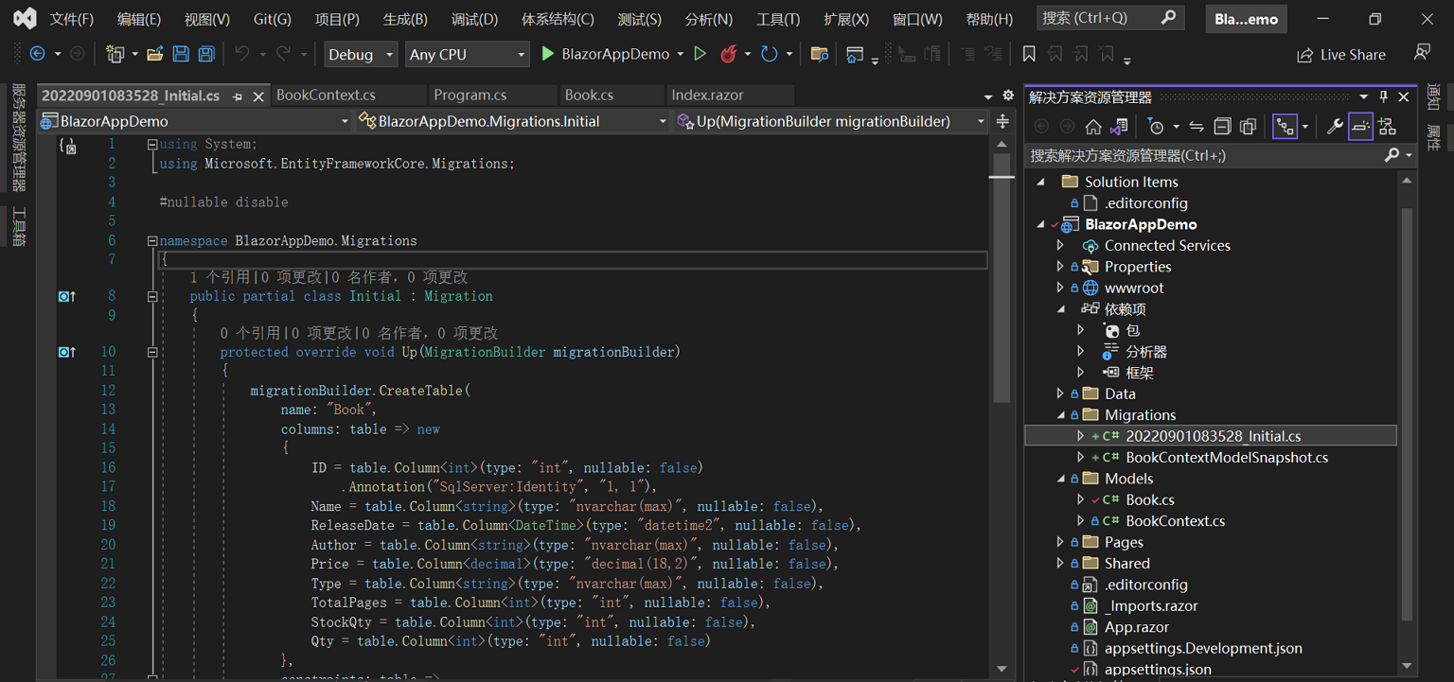
Task: Toggle auto-hide pin of Solution Explorer panel
Action: point(1384,96)
